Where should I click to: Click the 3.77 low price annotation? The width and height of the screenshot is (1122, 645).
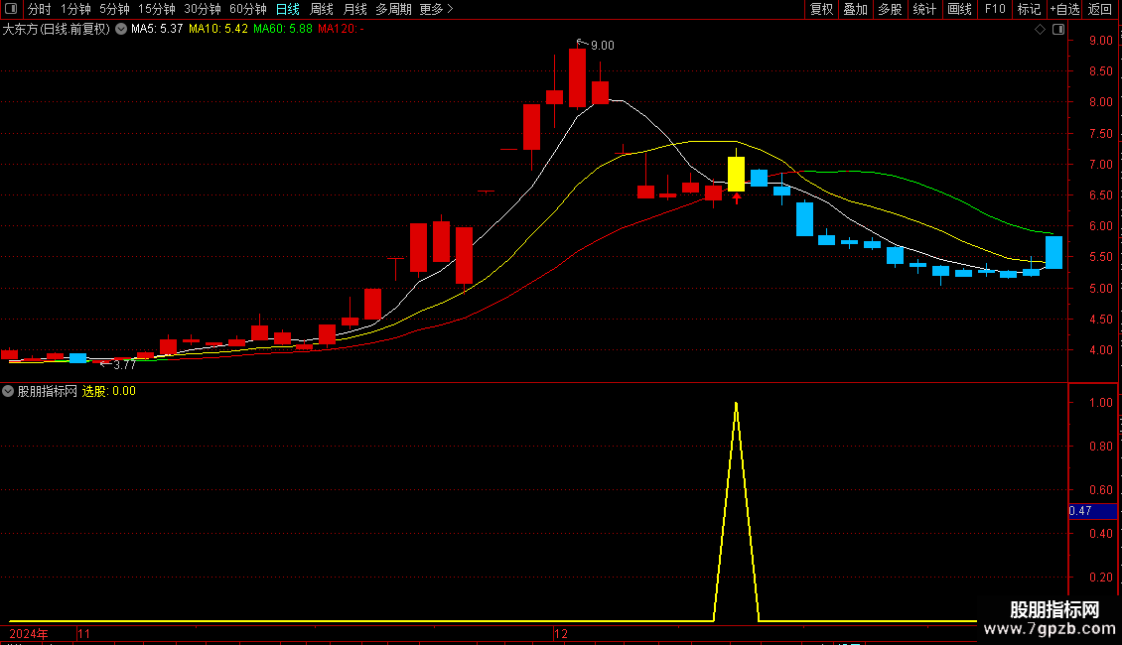point(124,365)
